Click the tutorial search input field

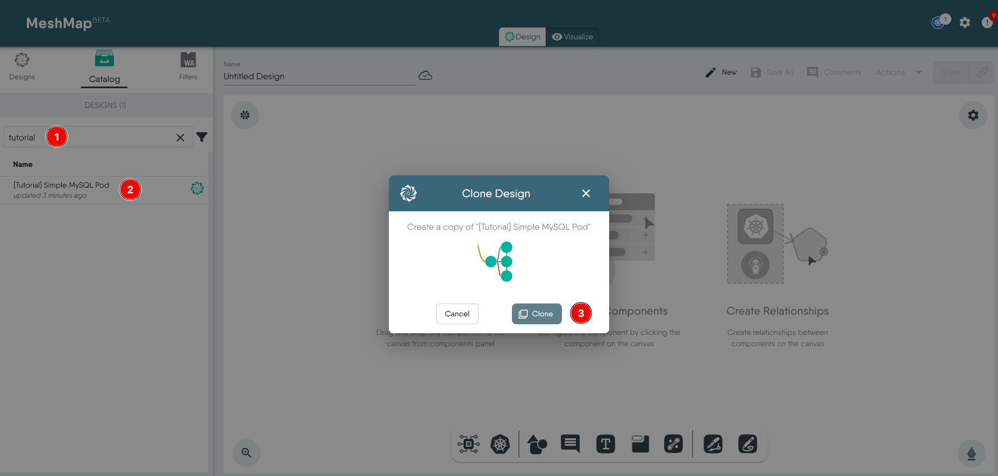tap(98, 137)
